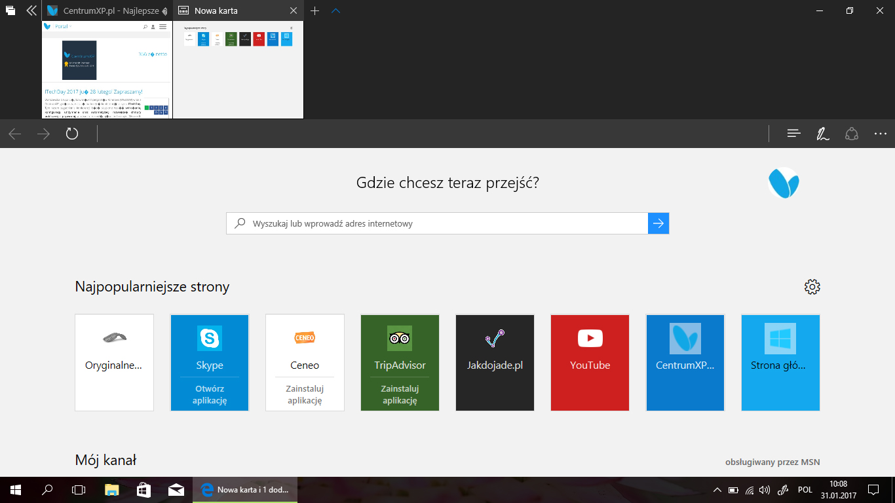The height and width of the screenshot is (503, 895).
Task: Open Task View on the taskbar
Action: click(x=79, y=490)
